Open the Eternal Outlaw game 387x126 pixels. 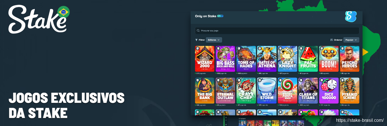point(225,90)
